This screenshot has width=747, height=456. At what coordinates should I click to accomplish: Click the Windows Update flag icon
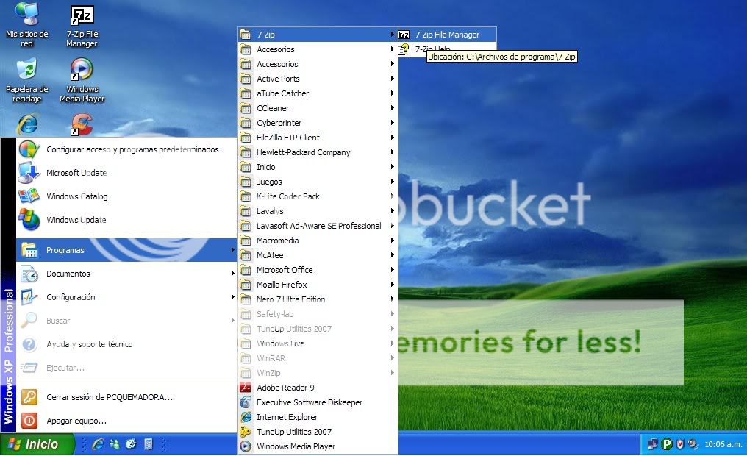coord(29,220)
